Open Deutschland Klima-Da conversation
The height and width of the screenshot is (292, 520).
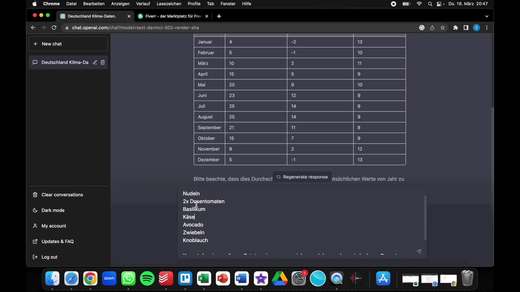click(x=65, y=62)
